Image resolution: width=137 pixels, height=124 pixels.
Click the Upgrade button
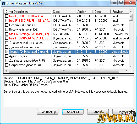point(123,112)
